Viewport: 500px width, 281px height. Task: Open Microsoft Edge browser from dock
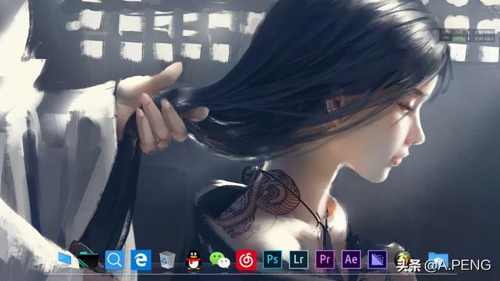pos(141,260)
